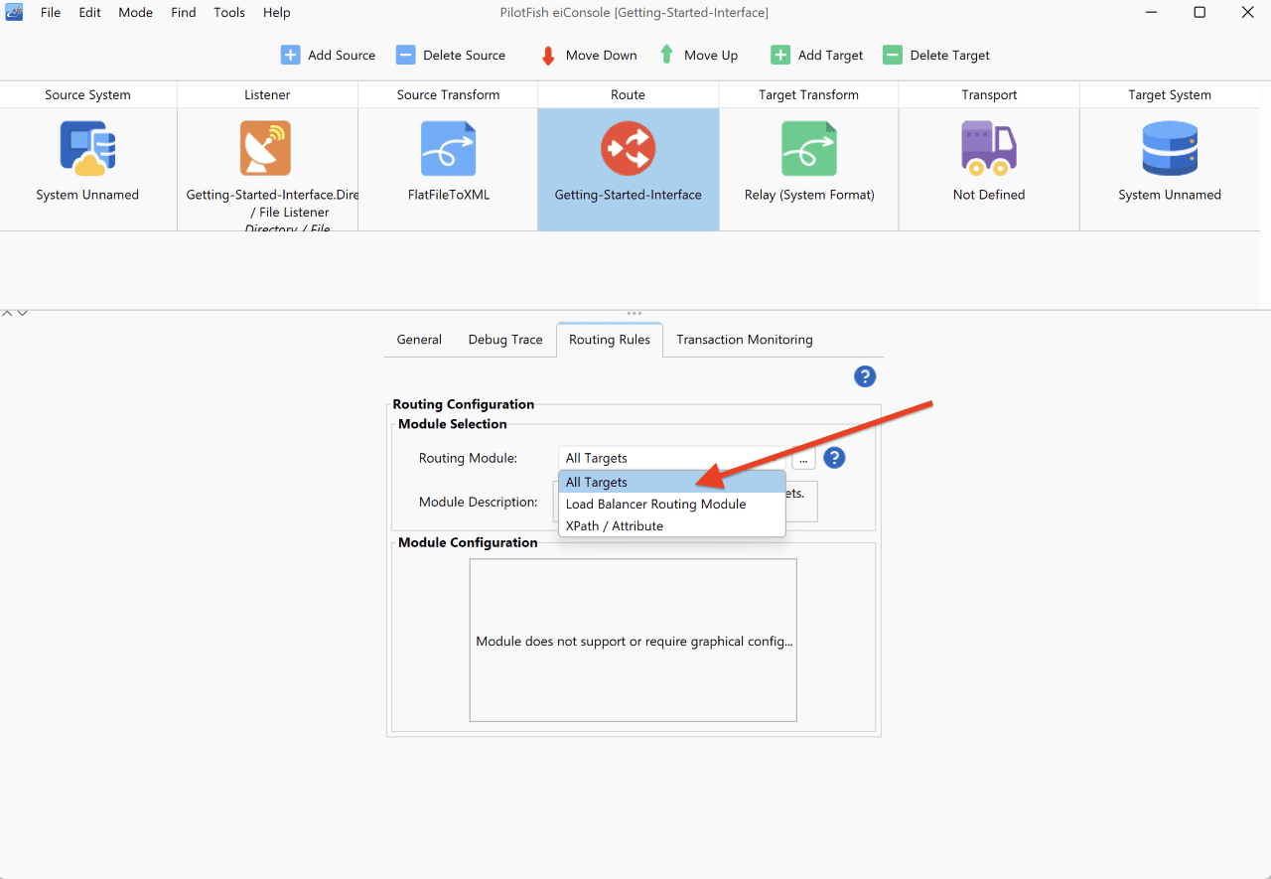Click the Delete Source minus icon

[x=405, y=55]
